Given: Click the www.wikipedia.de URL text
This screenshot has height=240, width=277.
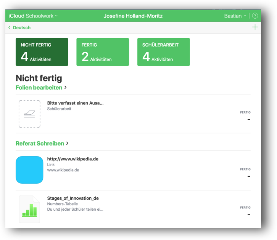Looking at the screenshot, I should click(63, 170).
